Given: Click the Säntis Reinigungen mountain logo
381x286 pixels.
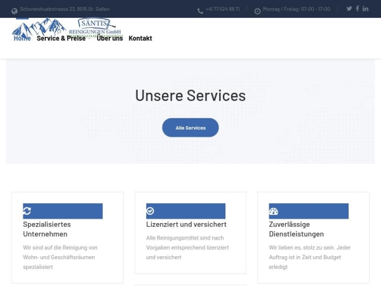Looking at the screenshot, I should [67, 27].
